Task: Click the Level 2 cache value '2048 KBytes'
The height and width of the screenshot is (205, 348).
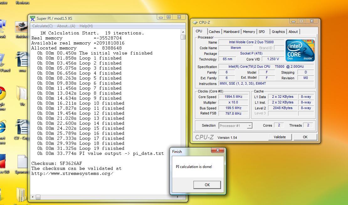Action: [x=282, y=108]
